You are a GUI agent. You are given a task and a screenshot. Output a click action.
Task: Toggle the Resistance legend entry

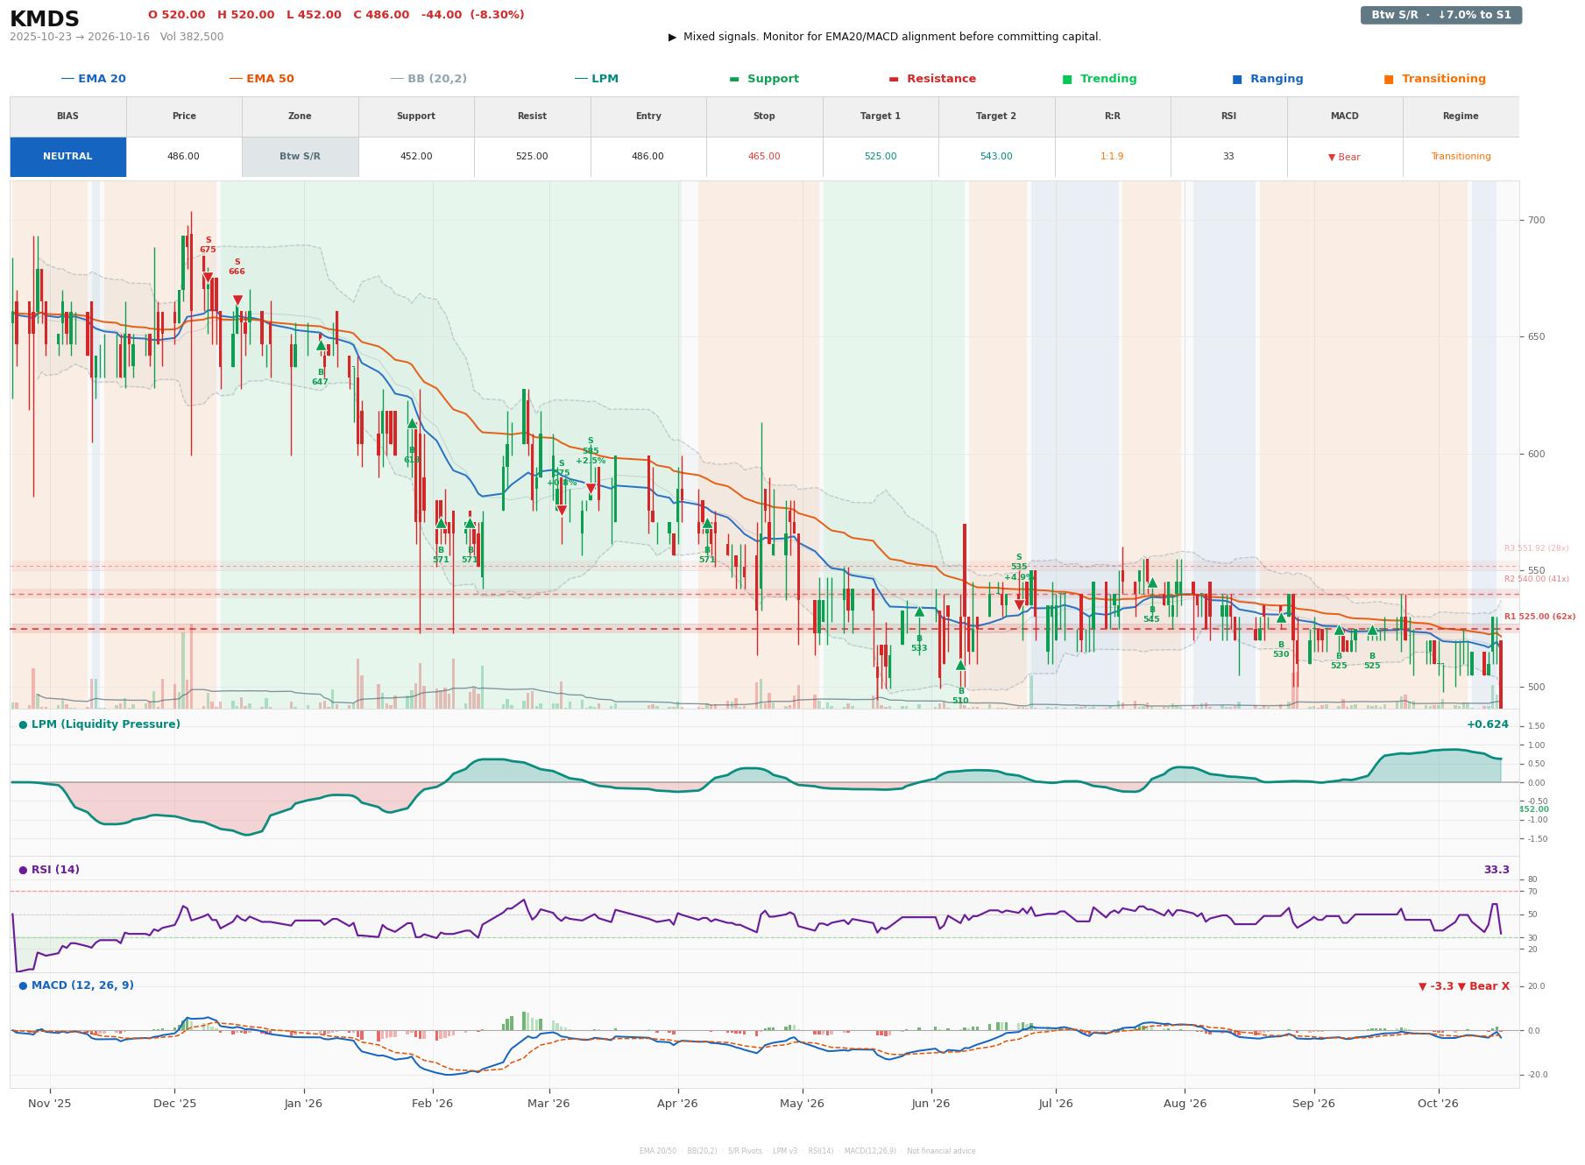(932, 79)
